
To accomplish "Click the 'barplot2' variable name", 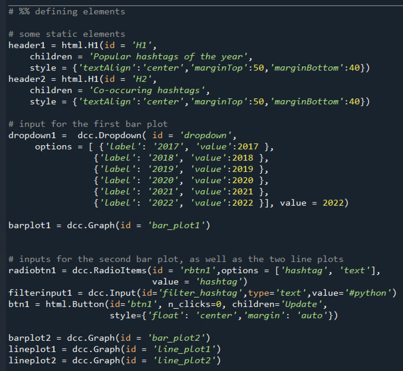I will 30,338.
